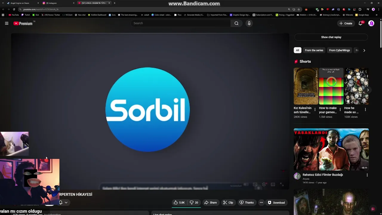The width and height of the screenshot is (382, 215).
Task: Like the video with 5.8K likes
Action: [x=179, y=202]
